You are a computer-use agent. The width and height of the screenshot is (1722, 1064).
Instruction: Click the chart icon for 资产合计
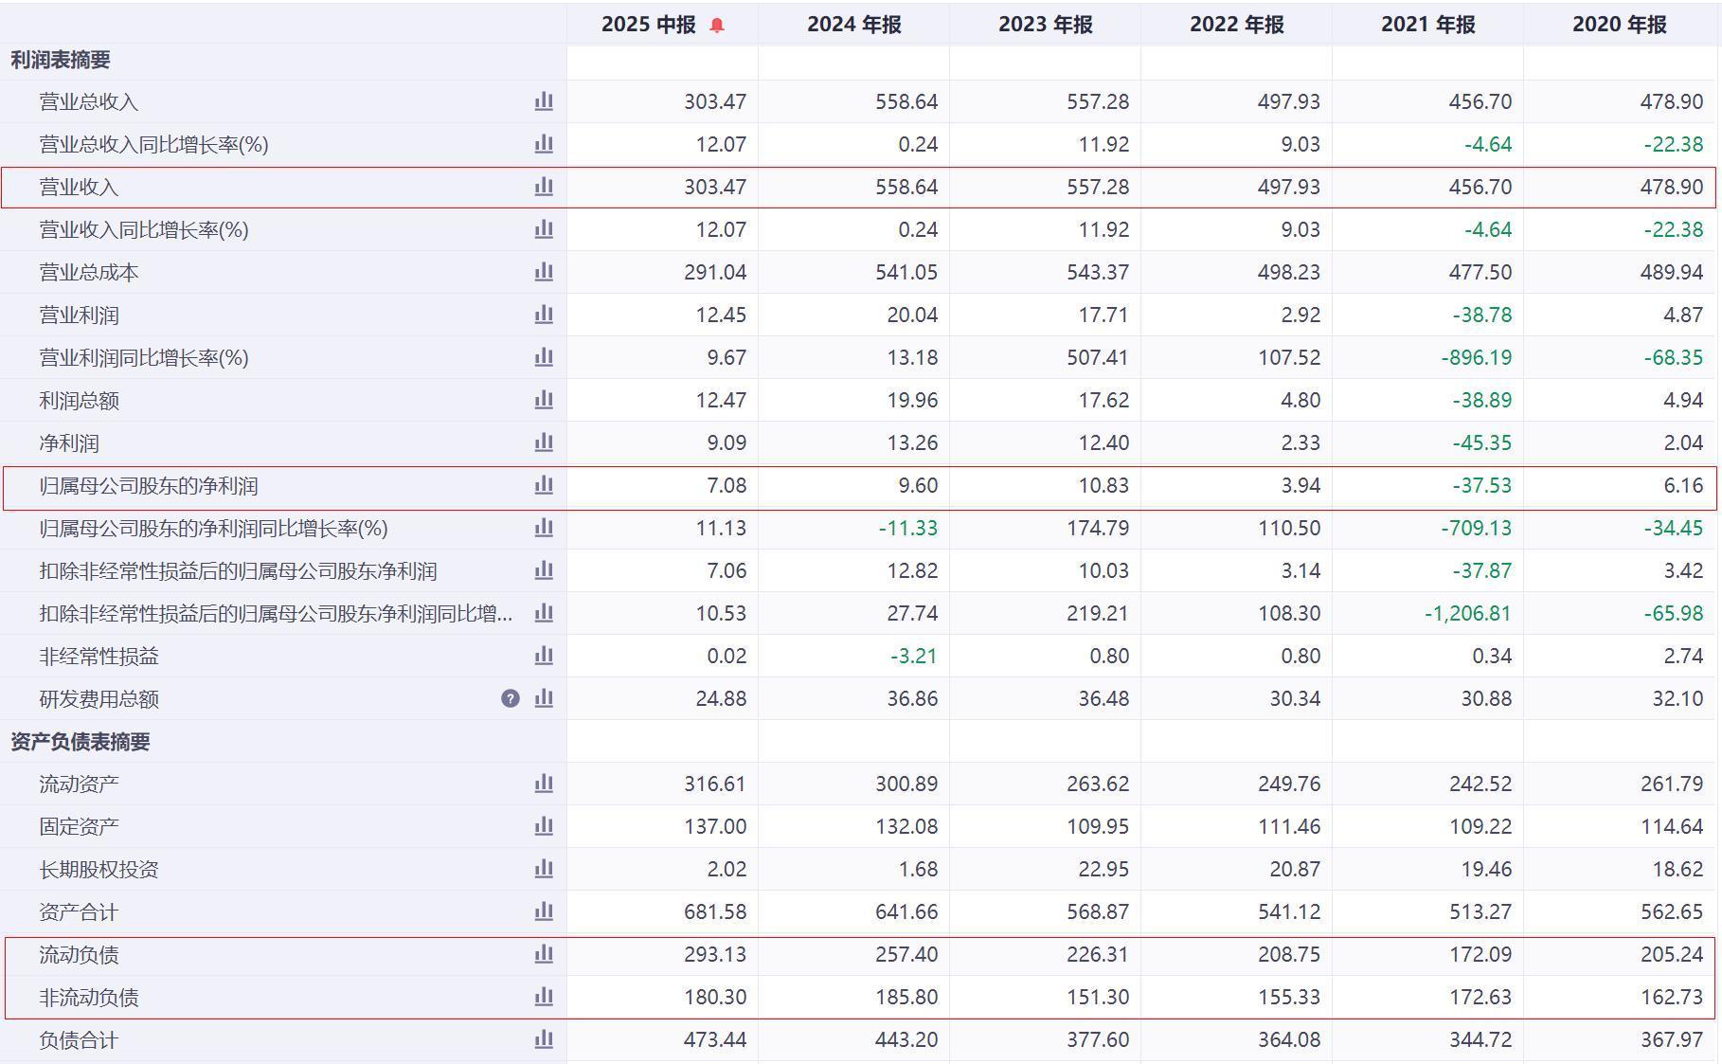(x=544, y=911)
